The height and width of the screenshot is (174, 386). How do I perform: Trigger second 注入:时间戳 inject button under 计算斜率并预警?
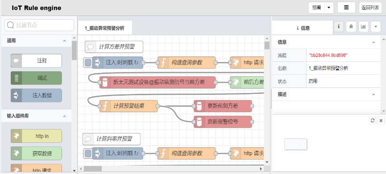click(87, 154)
